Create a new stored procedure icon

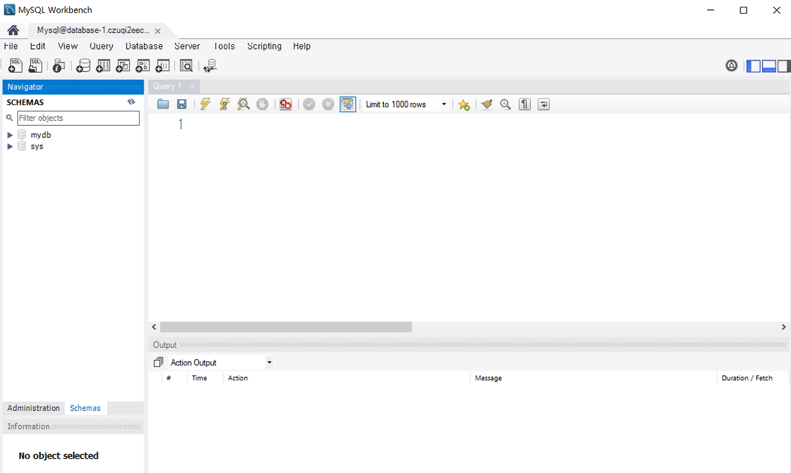click(x=143, y=66)
